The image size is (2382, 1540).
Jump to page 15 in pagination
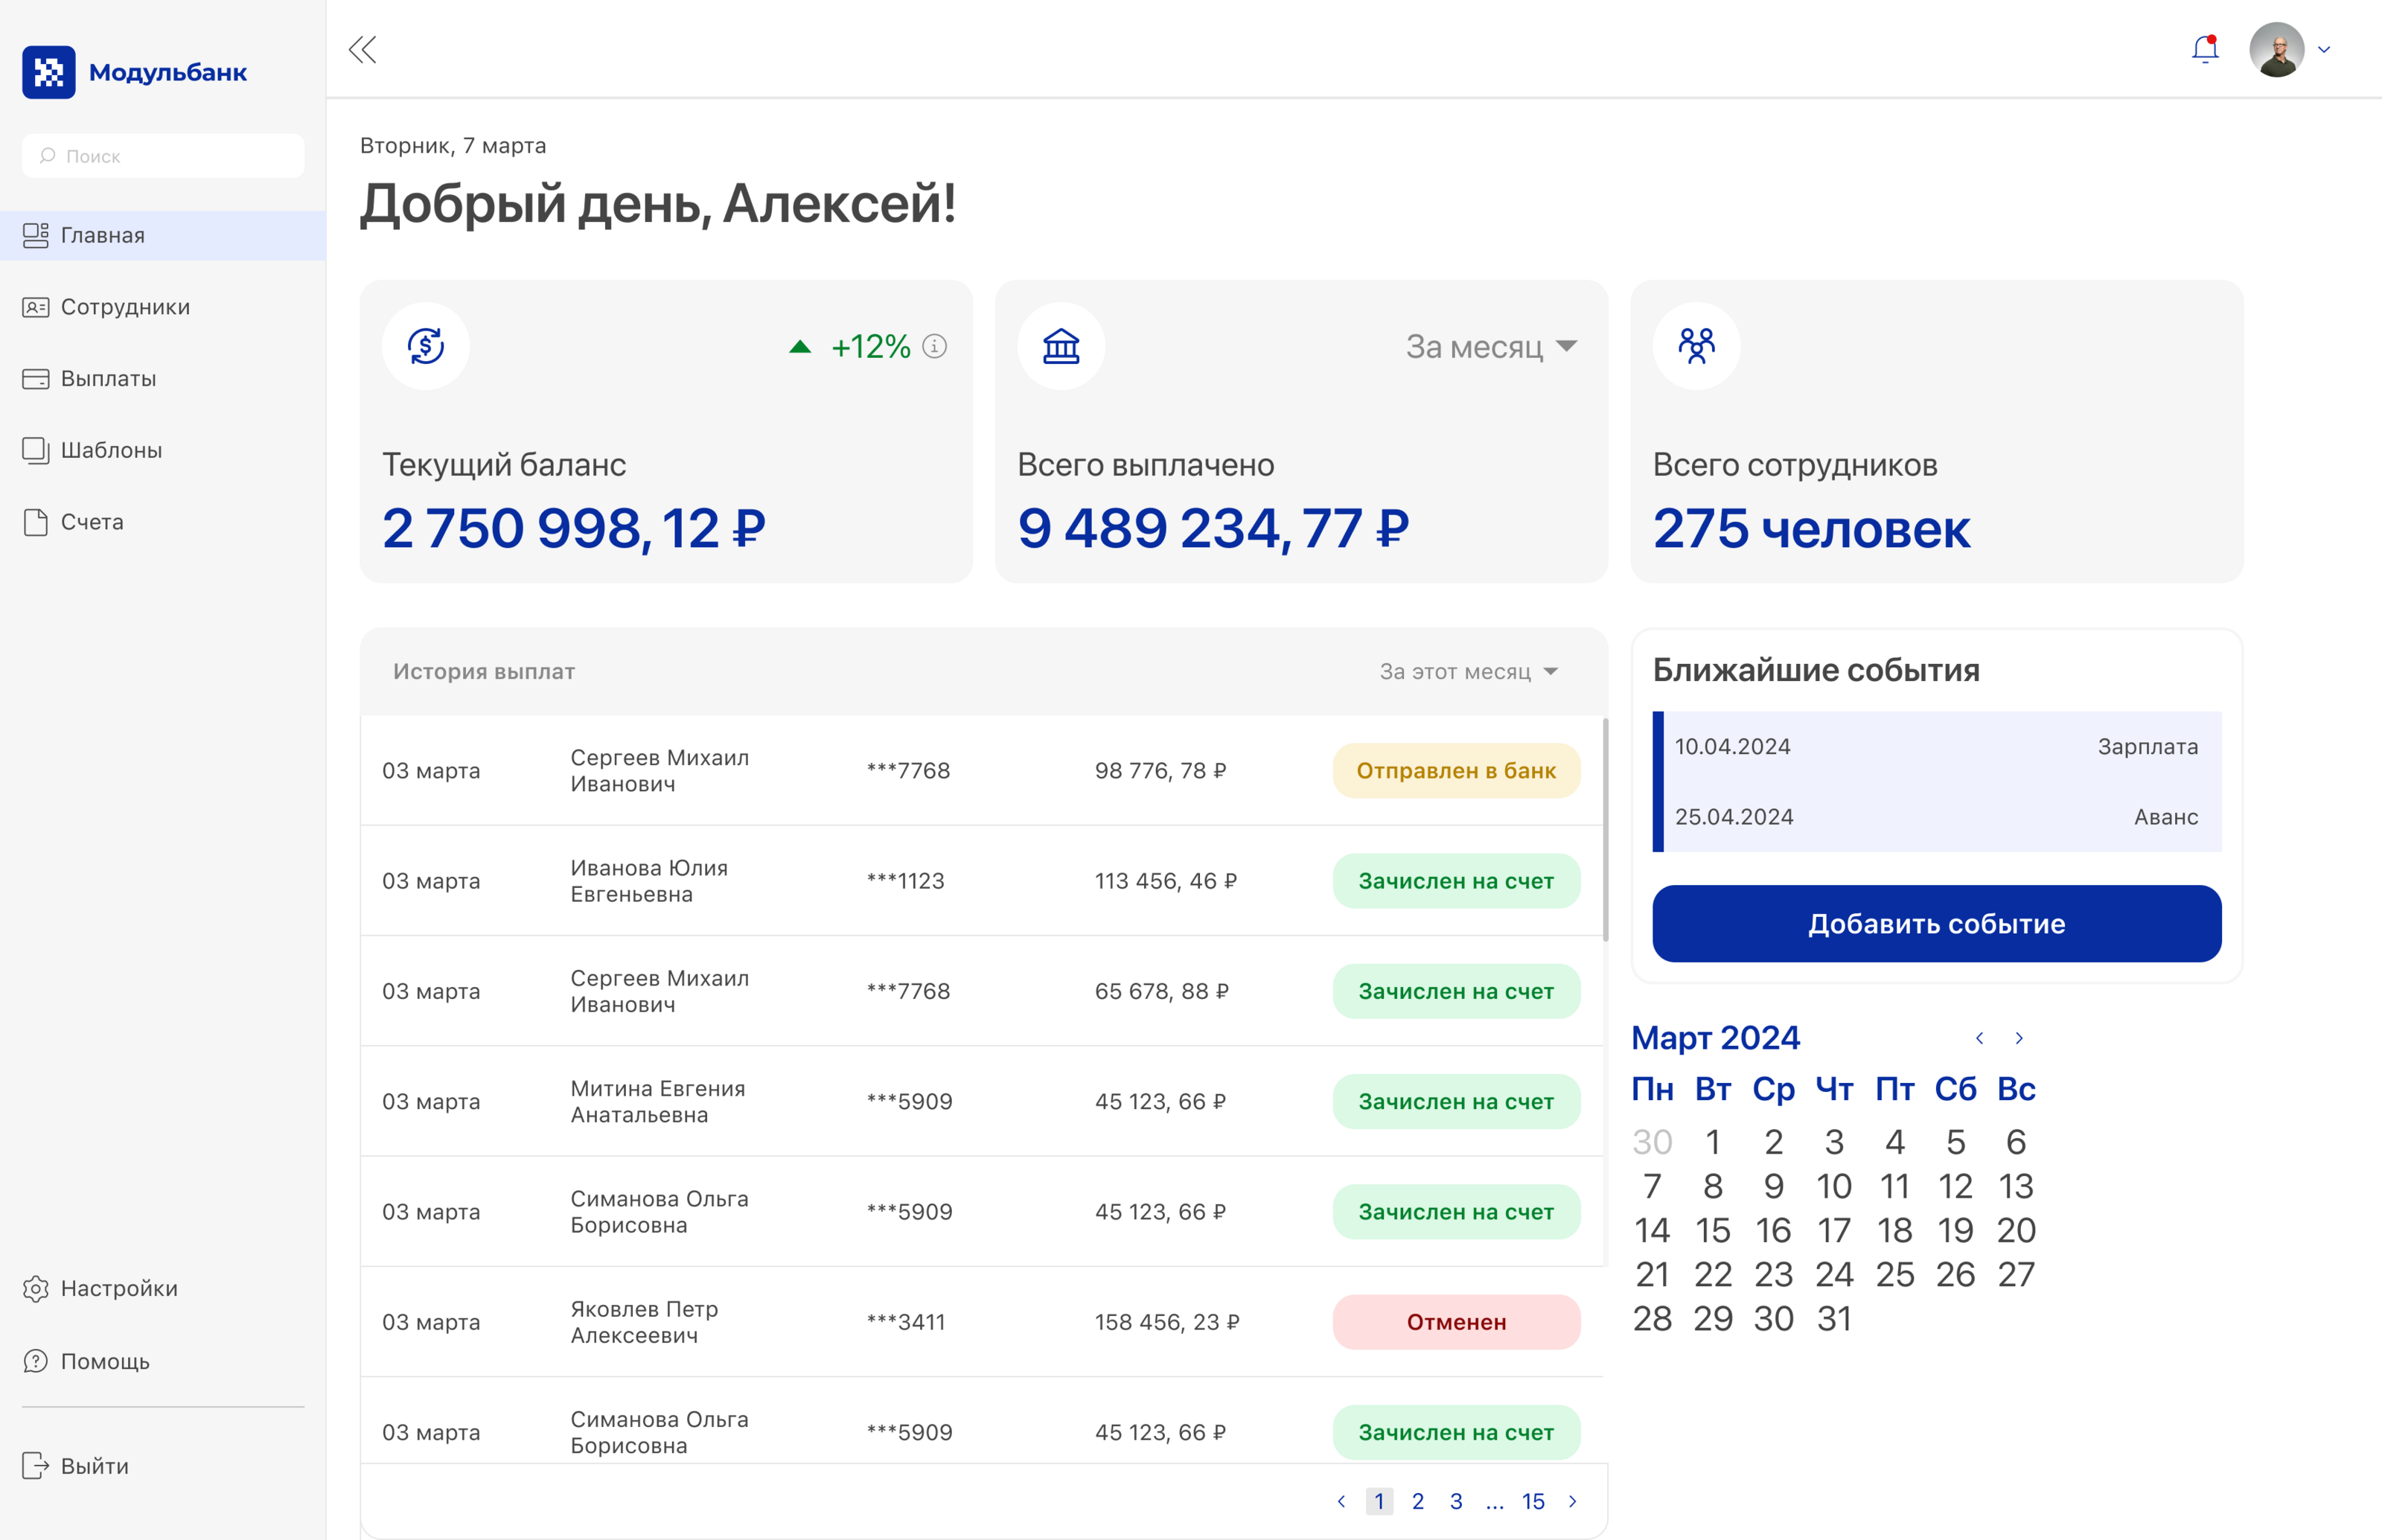[1533, 1501]
